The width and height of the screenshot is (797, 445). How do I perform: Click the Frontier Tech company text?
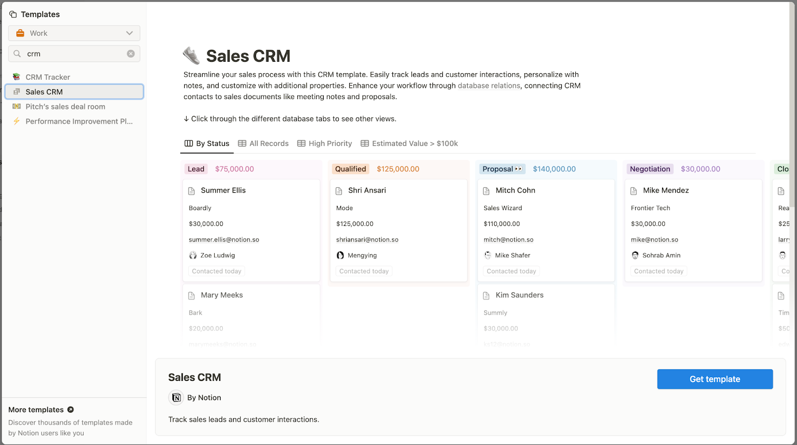tap(650, 208)
